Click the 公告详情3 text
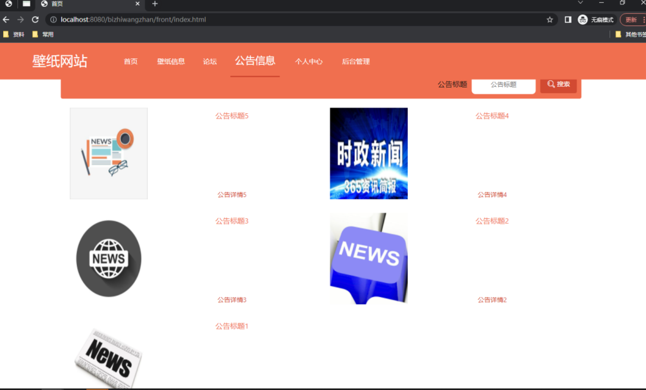This screenshot has width=646, height=390. (x=232, y=300)
